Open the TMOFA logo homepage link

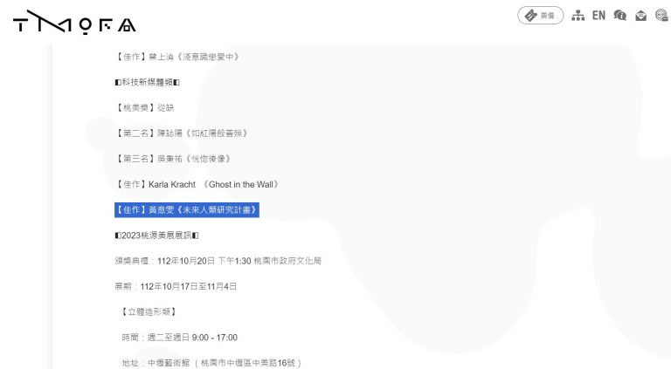point(74,22)
